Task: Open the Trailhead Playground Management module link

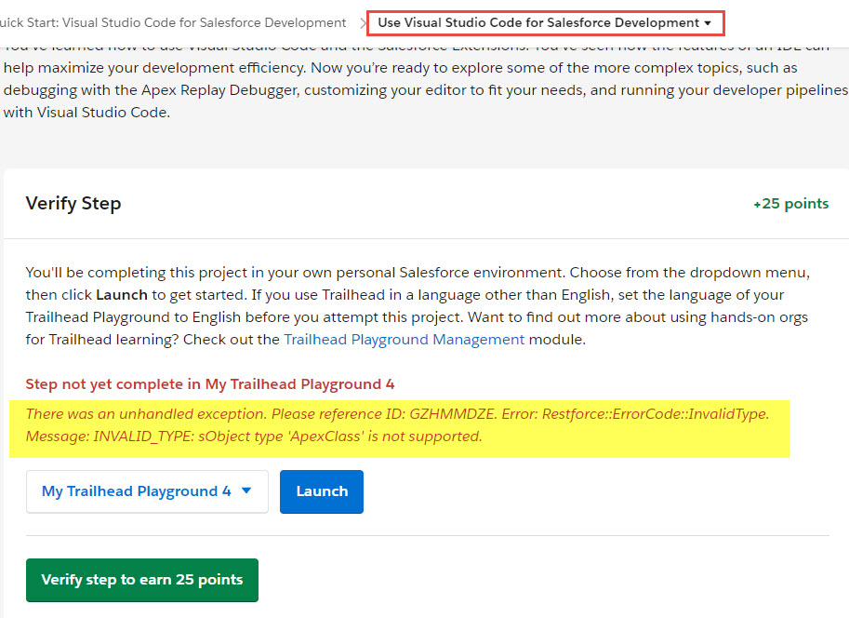Action: point(404,340)
